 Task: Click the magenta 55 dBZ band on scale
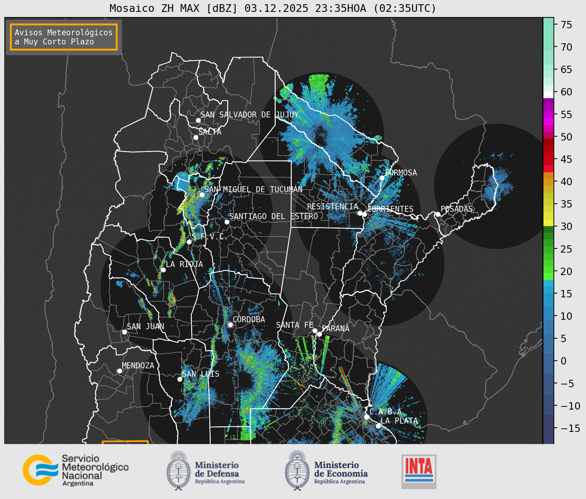(x=548, y=115)
